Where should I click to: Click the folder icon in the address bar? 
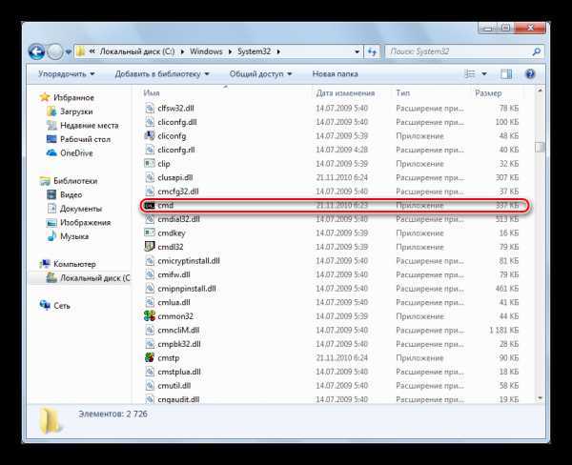pyautogui.click(x=81, y=51)
